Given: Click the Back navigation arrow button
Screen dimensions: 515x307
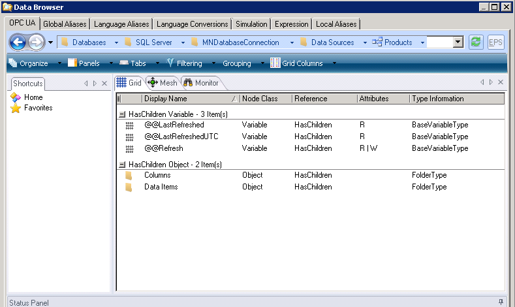Looking at the screenshot, I should click(x=18, y=42).
